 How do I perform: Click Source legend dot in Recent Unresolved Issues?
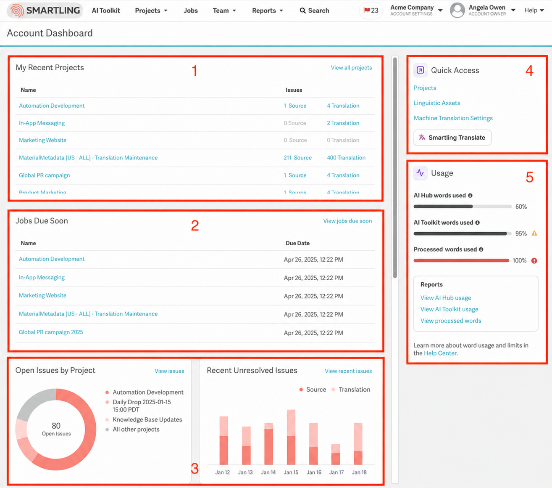point(301,390)
